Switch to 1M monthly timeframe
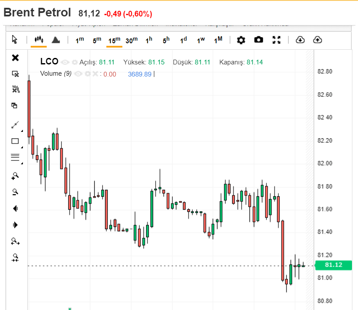358x310 pixels. pos(218,40)
